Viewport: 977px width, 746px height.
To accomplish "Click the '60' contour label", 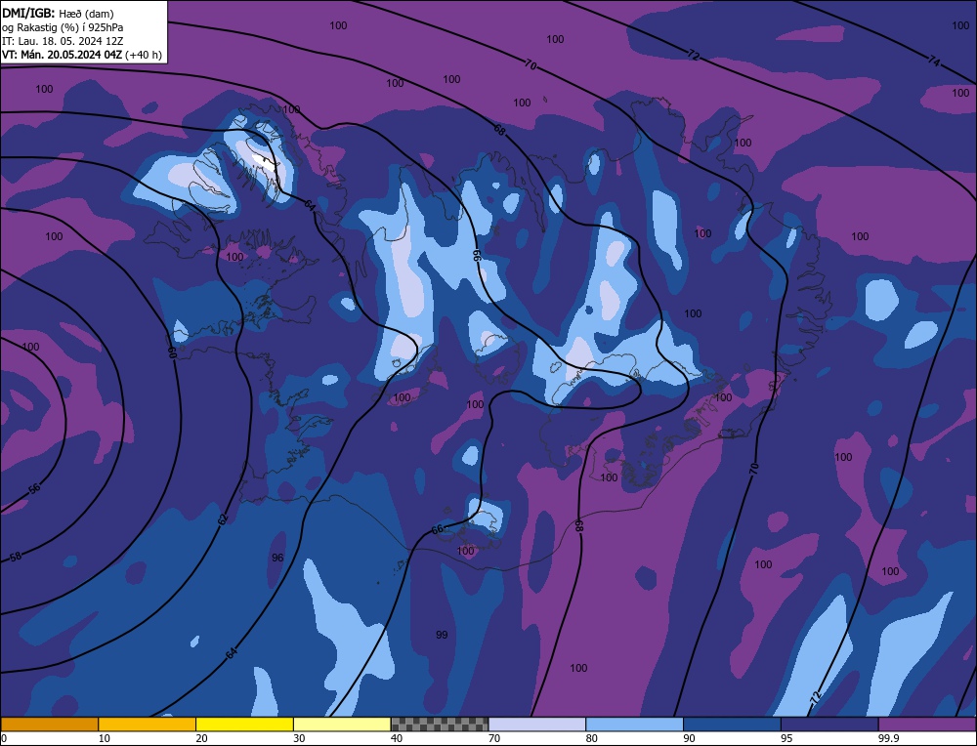I will point(172,352).
